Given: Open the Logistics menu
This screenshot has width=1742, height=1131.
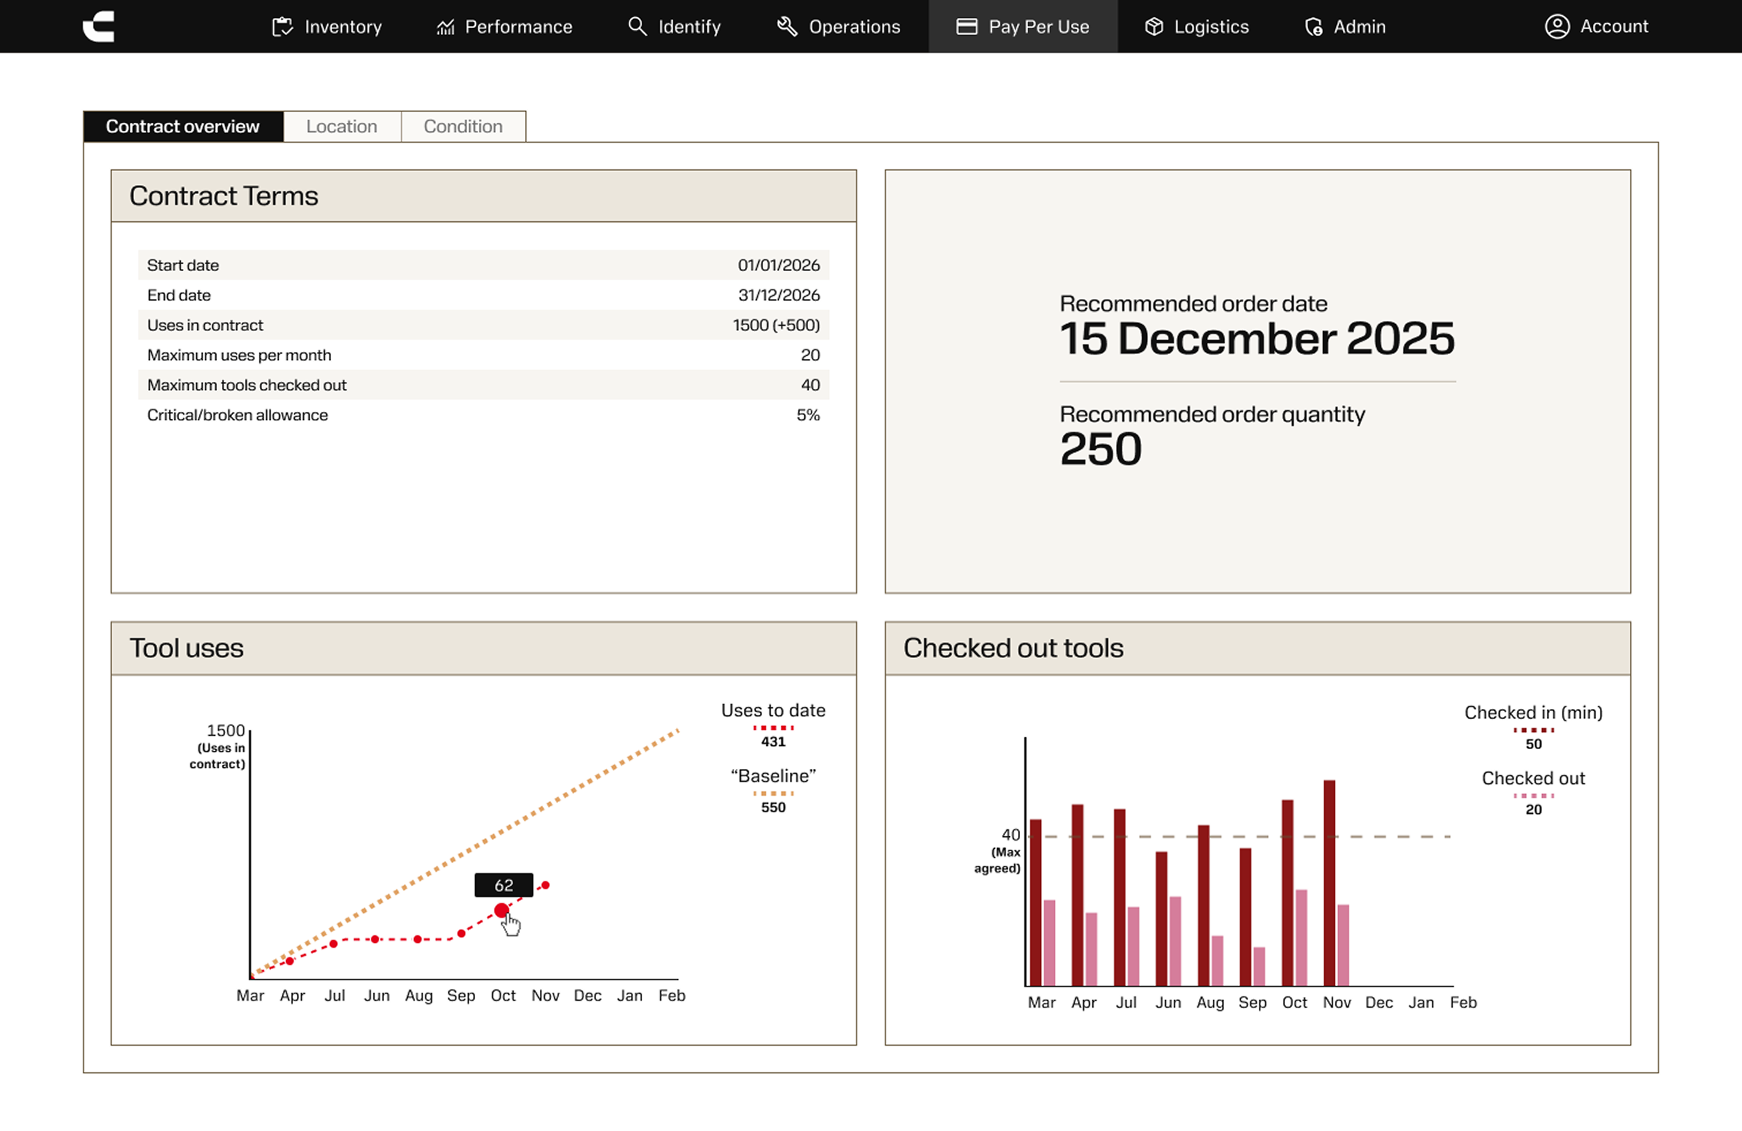Looking at the screenshot, I should pos(1211,27).
